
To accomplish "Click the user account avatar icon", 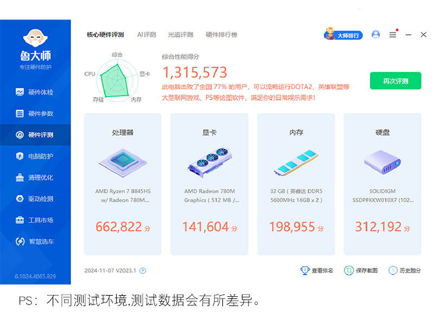I will pos(375,34).
